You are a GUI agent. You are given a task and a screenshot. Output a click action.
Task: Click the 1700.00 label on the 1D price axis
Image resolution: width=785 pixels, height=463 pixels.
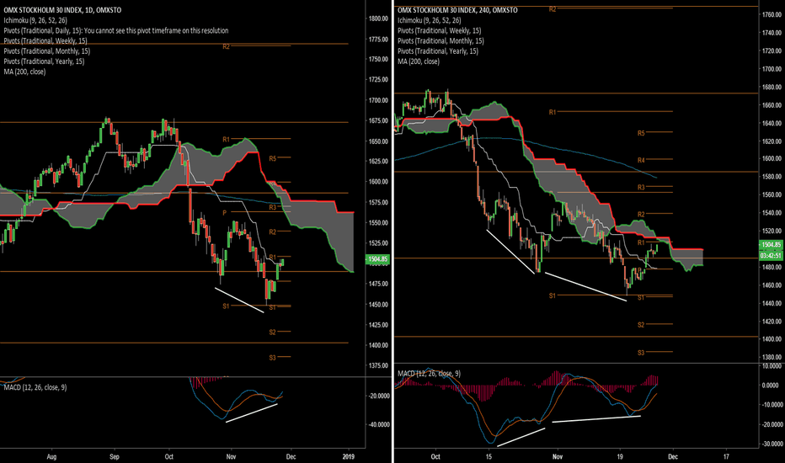378,100
